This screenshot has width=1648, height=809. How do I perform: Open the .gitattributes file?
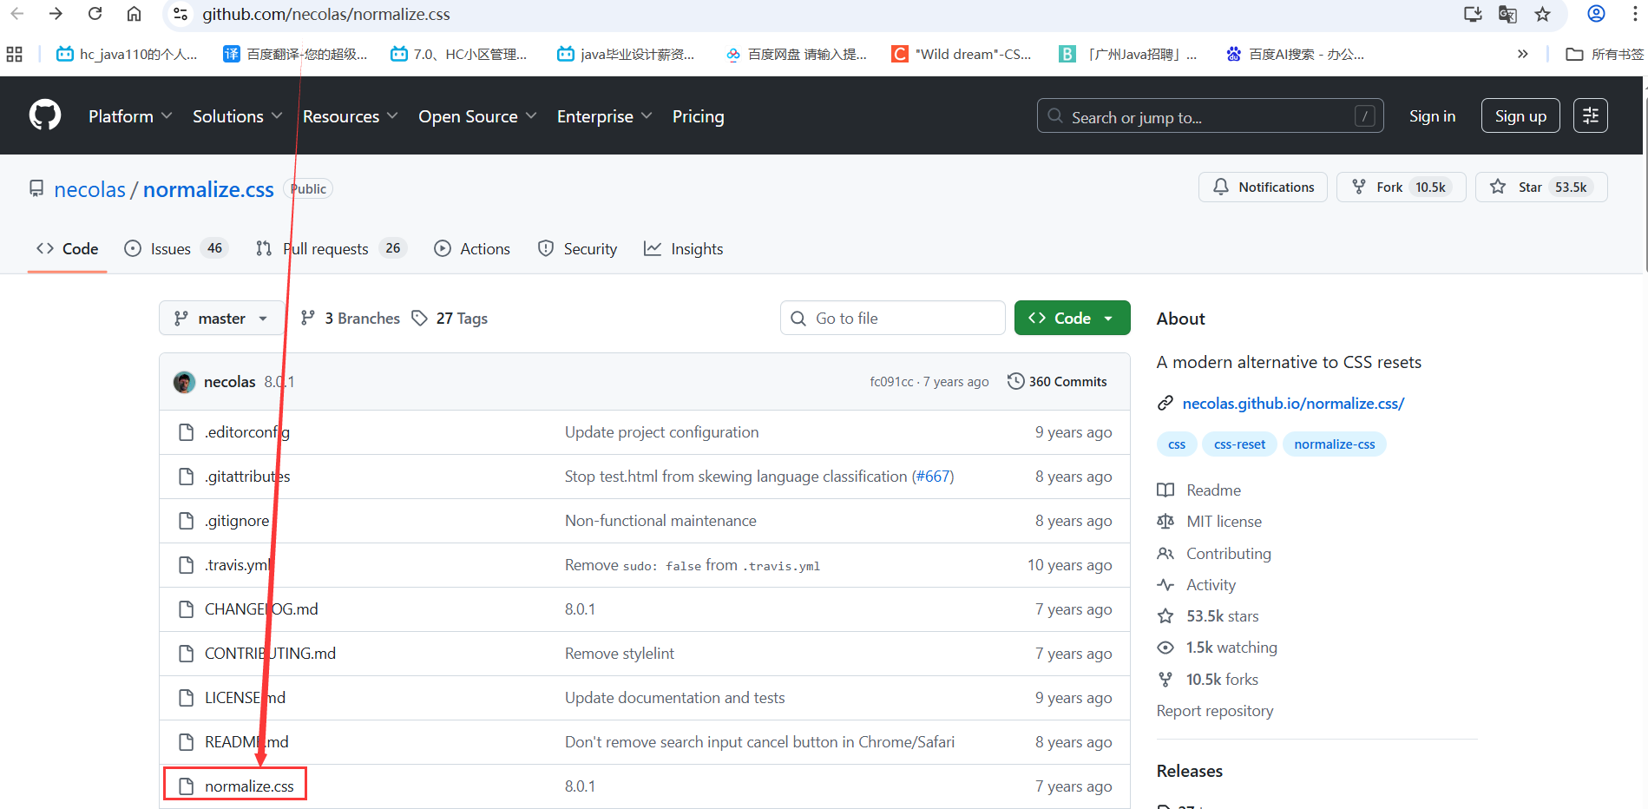coord(247,477)
